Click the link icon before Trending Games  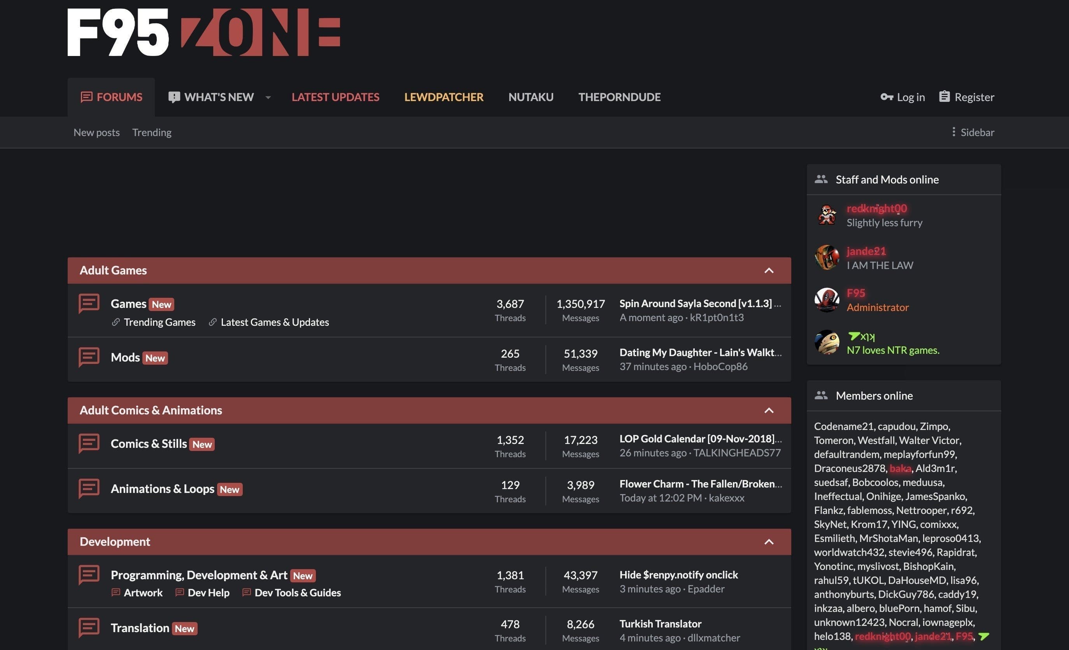coord(116,322)
